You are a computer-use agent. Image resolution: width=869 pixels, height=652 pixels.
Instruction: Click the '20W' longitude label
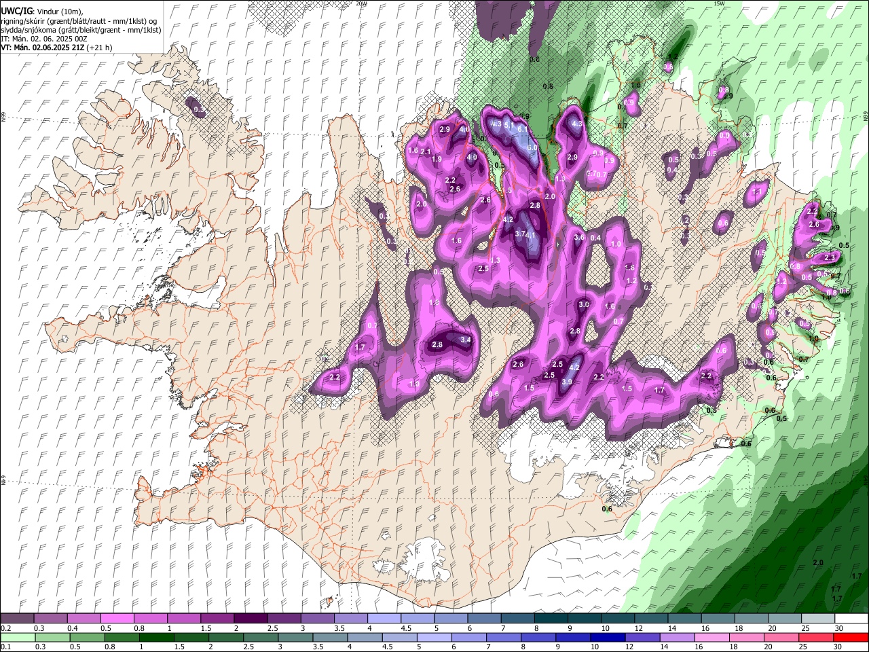pos(361,3)
